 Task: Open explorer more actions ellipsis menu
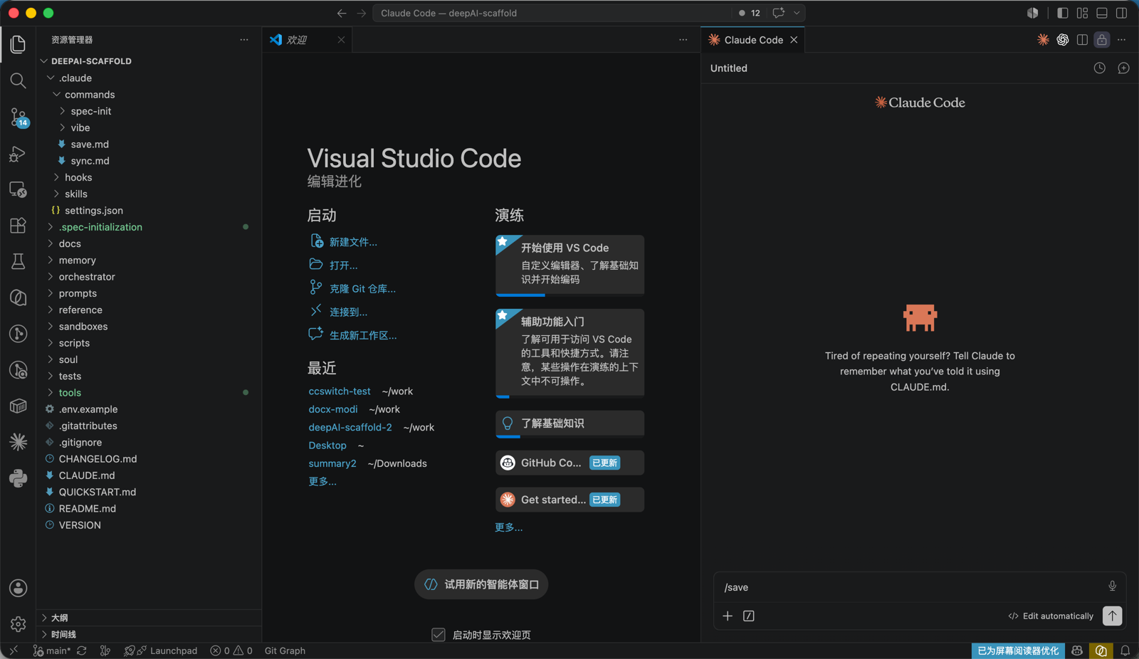click(x=244, y=40)
